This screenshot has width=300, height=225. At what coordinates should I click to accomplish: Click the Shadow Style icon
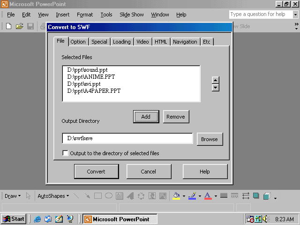pos(256,196)
